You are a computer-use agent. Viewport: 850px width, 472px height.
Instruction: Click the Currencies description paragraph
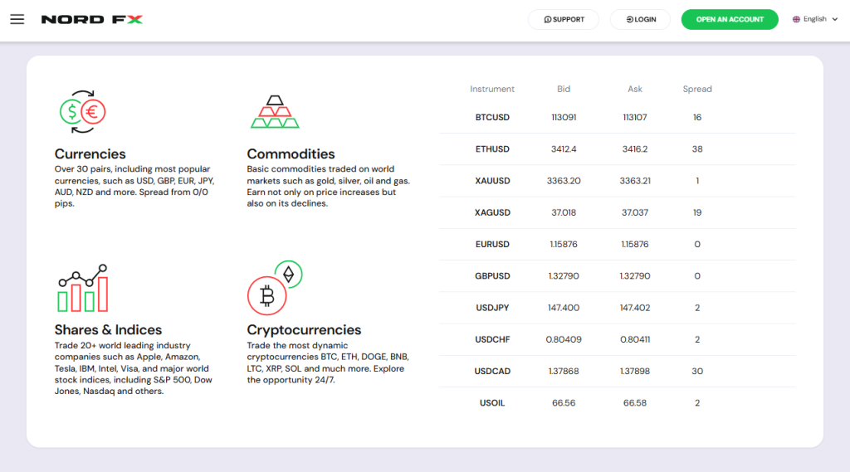click(134, 187)
